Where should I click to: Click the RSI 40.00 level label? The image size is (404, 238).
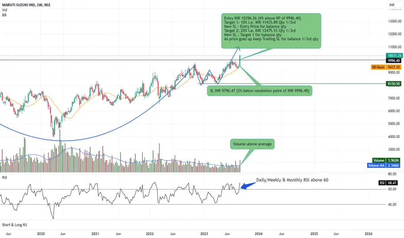[x=392, y=205]
